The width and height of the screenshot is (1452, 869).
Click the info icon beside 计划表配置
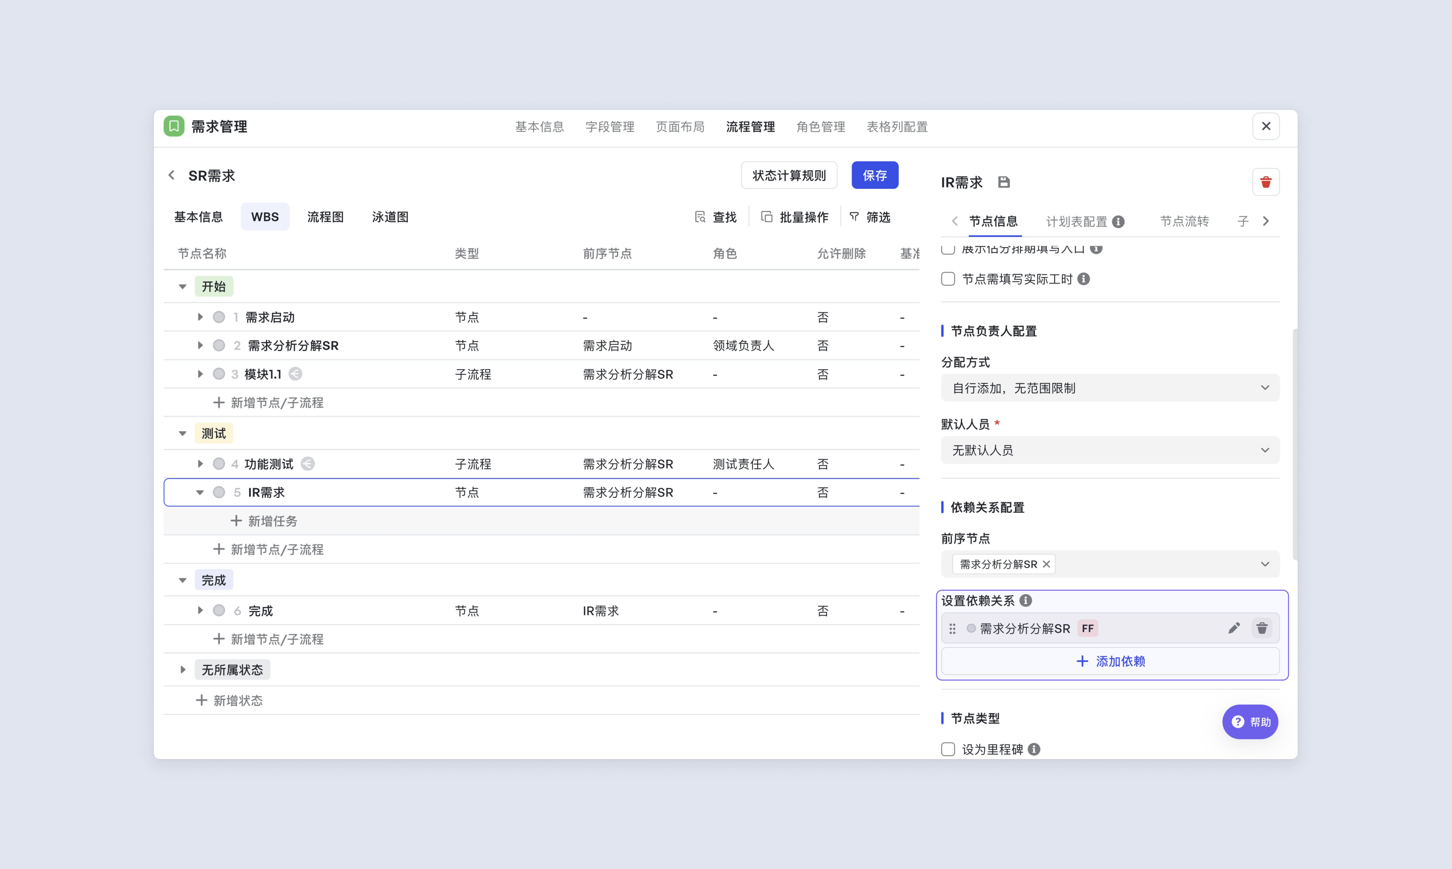1119,221
